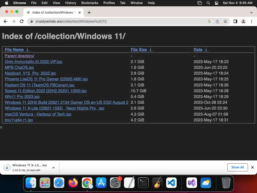Image resolution: width=257 pixels, height=193 pixels.
Task: Open the File menu
Action: 34,3
